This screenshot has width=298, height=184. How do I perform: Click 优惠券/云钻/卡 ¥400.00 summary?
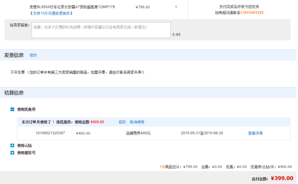click(x=271, y=167)
